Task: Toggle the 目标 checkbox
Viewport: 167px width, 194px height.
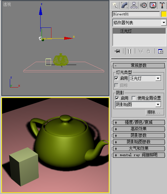Action: click(x=116, y=85)
